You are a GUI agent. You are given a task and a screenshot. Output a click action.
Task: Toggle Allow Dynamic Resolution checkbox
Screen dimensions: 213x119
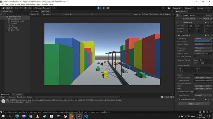coord(195,92)
